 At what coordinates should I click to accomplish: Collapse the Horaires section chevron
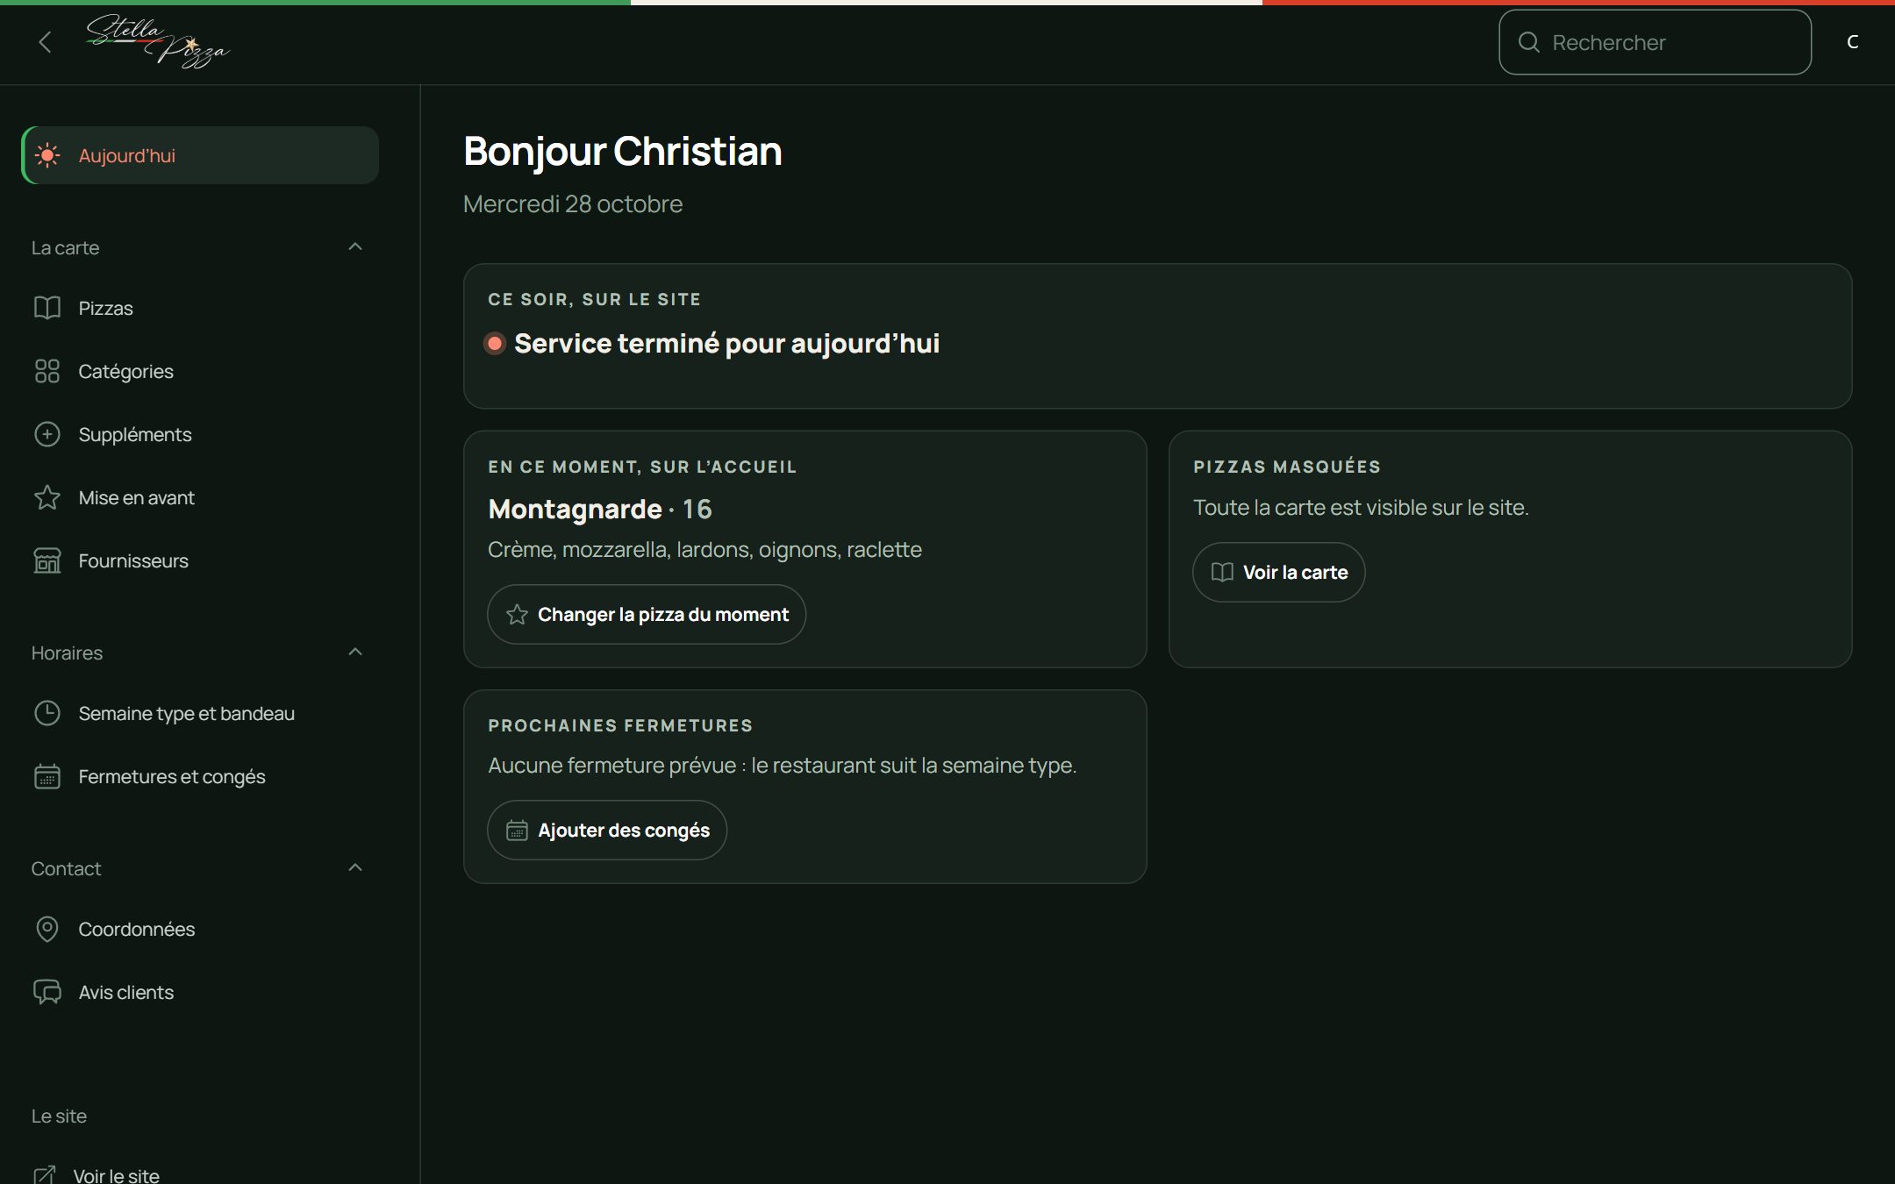355,653
